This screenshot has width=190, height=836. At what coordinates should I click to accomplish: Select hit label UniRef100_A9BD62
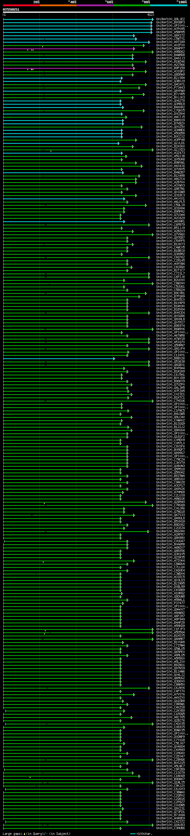coord(170,52)
